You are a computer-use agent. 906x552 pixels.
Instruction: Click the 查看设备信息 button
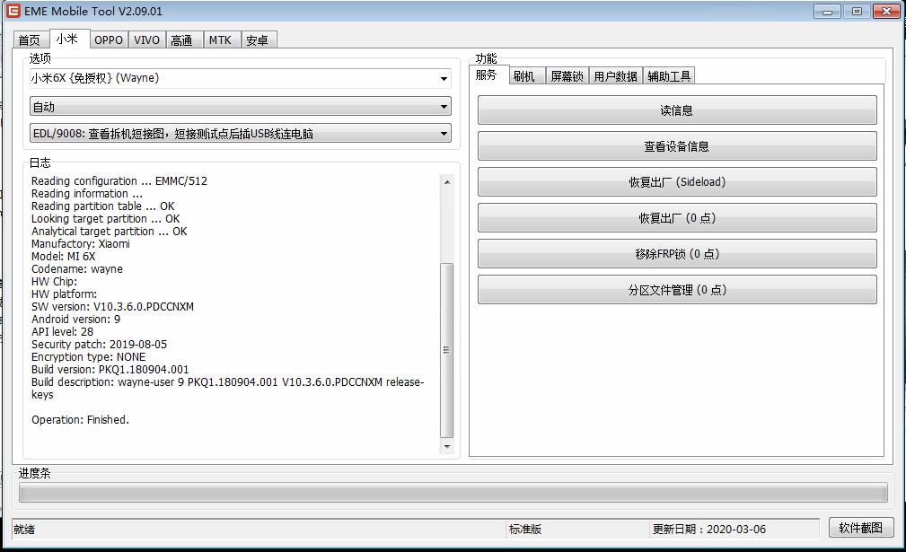click(677, 146)
